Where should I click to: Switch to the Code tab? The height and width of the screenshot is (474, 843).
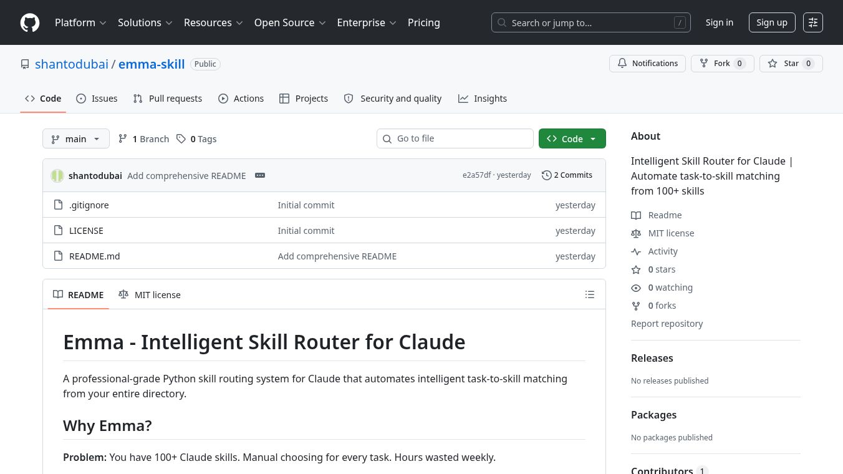click(x=43, y=99)
